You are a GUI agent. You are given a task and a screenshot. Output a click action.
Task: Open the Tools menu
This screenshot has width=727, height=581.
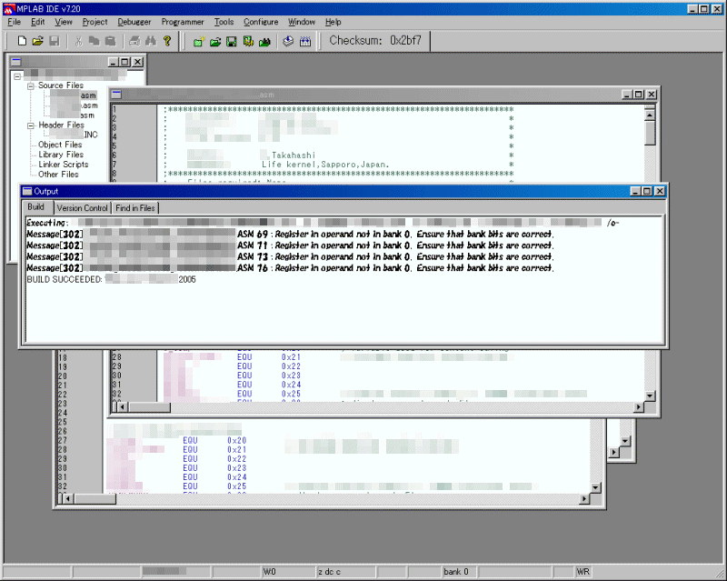click(224, 22)
